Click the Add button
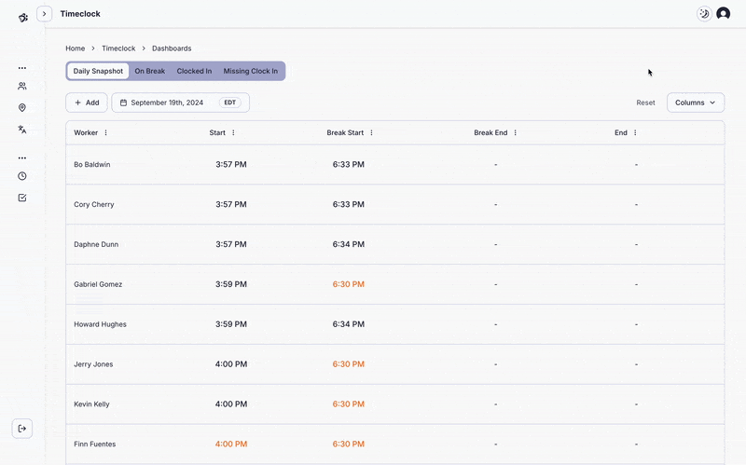Screen dimensions: 746x465 click(87, 103)
